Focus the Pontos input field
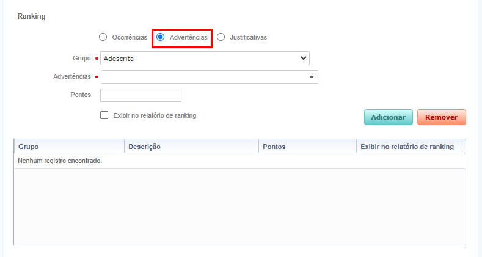The width and height of the screenshot is (482, 257). pyautogui.click(x=141, y=95)
